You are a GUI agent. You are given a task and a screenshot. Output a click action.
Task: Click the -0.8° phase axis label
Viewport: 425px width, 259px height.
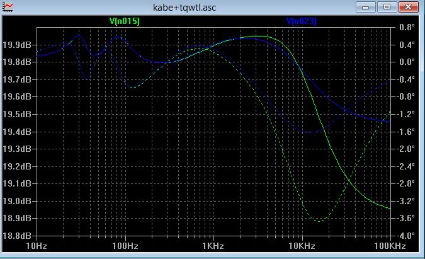tap(405, 97)
